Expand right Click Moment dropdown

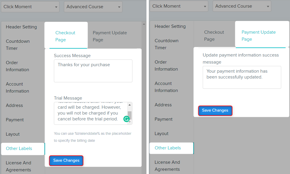179,6
